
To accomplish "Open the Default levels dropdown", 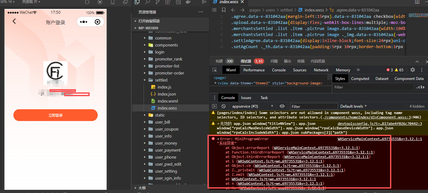I will coord(353,106).
